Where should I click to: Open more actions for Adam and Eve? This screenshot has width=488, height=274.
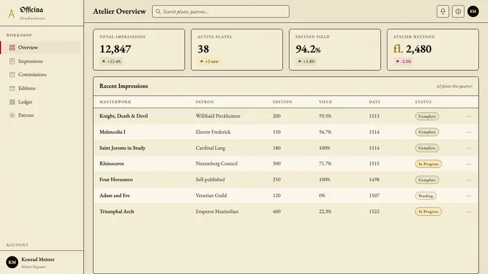coord(468,195)
